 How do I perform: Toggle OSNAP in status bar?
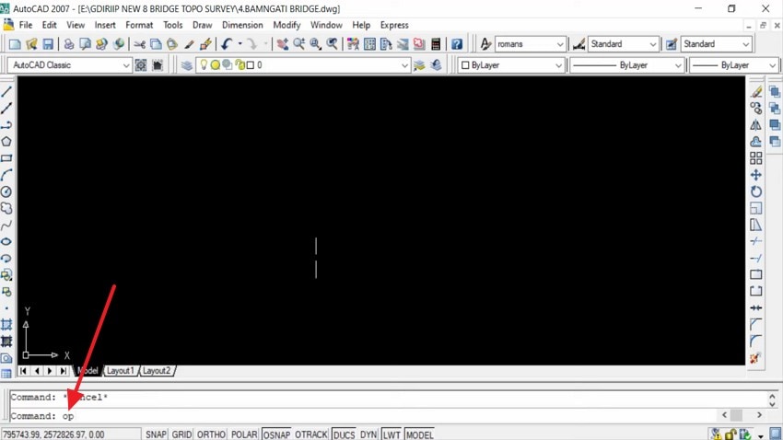(276, 434)
